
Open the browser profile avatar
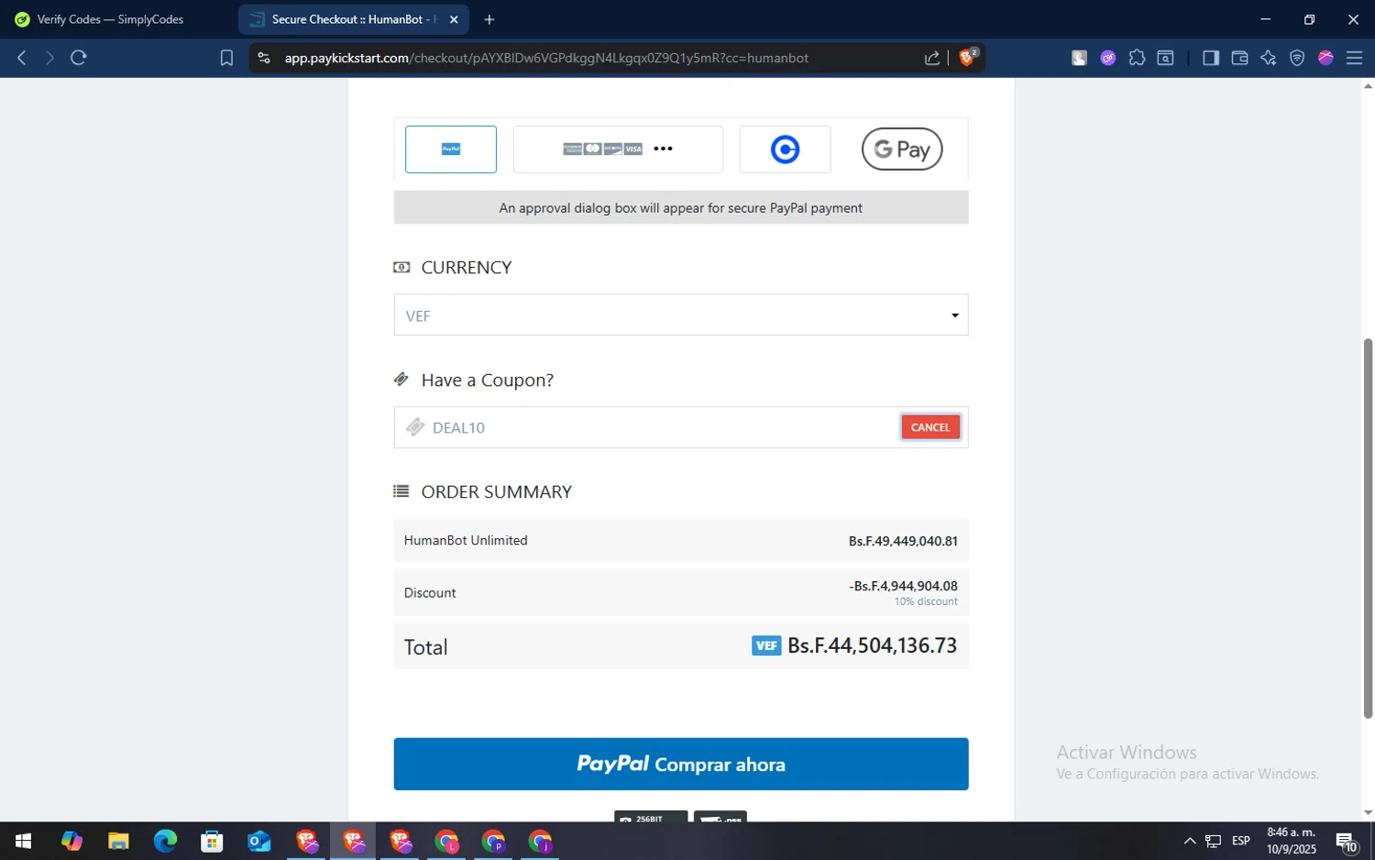(1325, 58)
